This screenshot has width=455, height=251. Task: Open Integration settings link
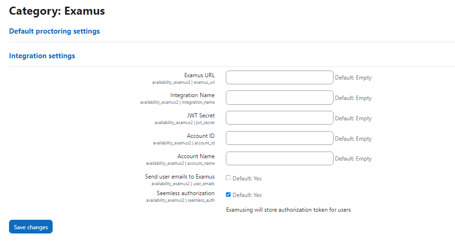click(42, 56)
